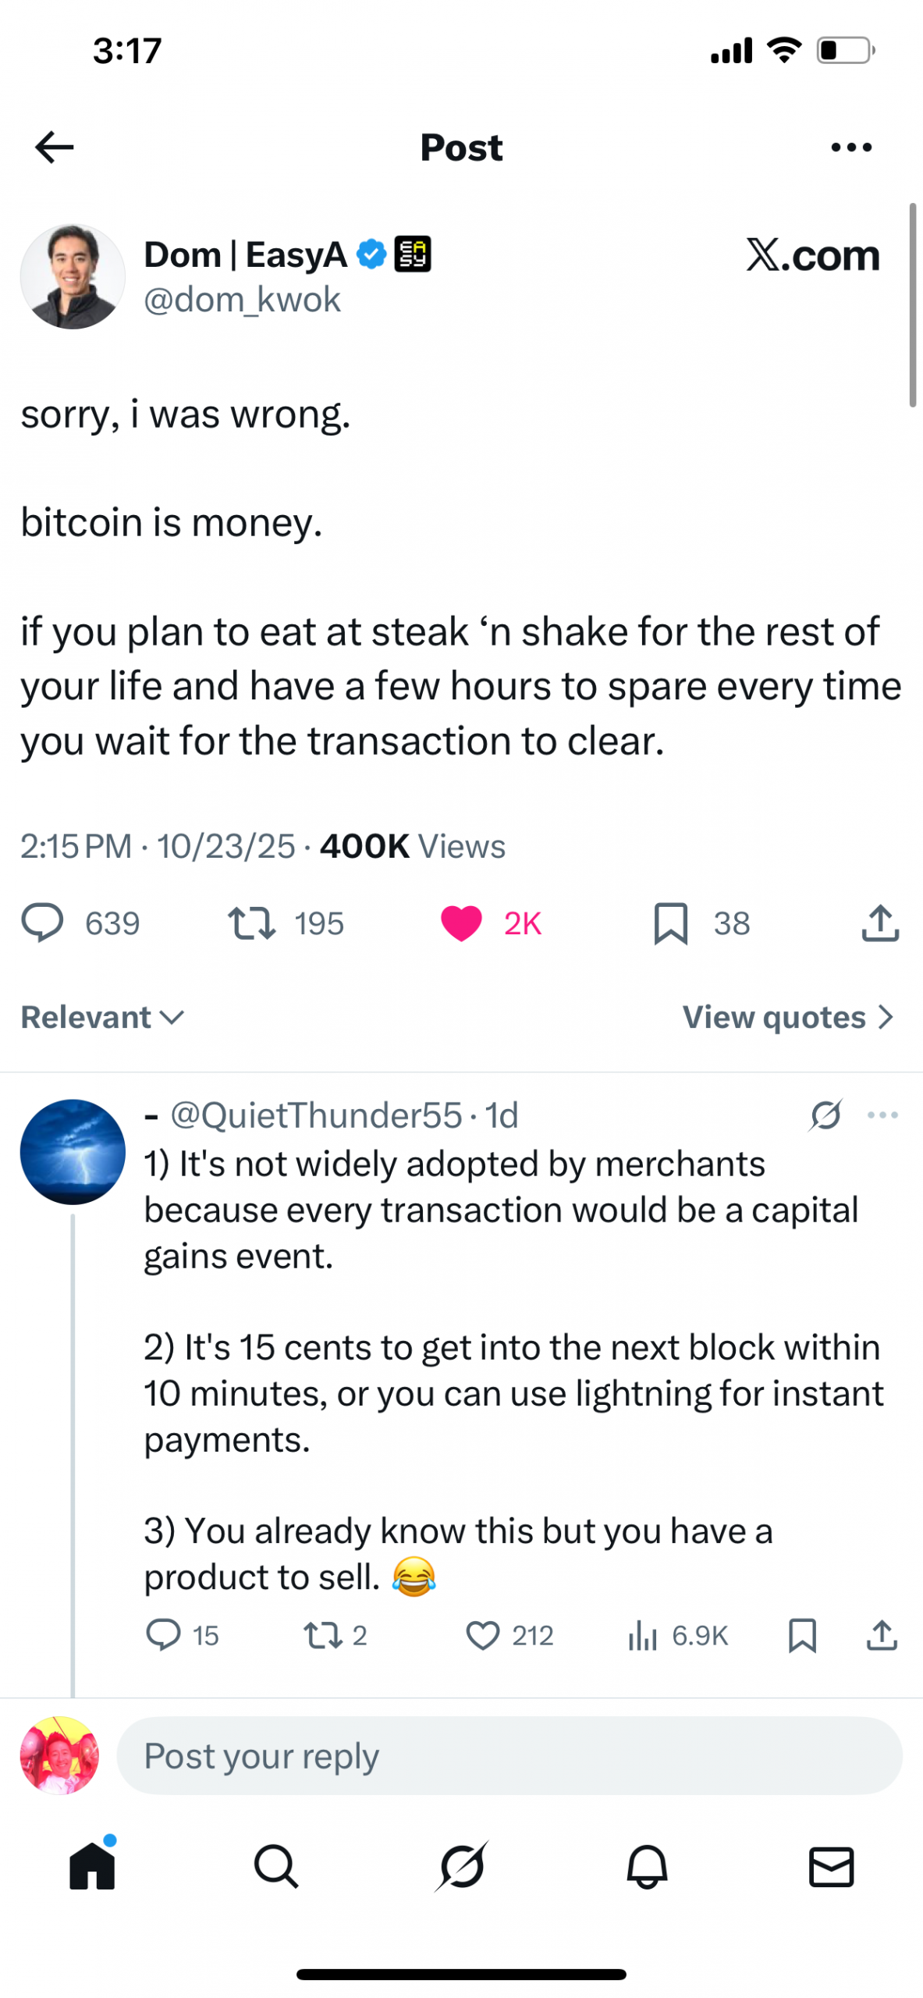The width and height of the screenshot is (923, 1998).
Task: Share the main post
Action: click(x=880, y=923)
